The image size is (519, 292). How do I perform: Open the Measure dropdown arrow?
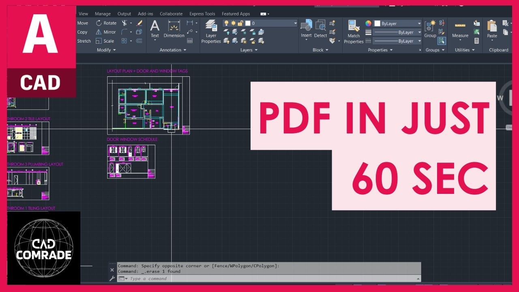pyautogui.click(x=460, y=40)
